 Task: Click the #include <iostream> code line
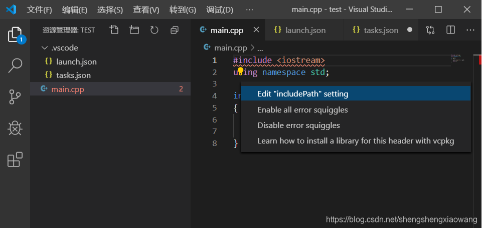[x=279, y=60]
